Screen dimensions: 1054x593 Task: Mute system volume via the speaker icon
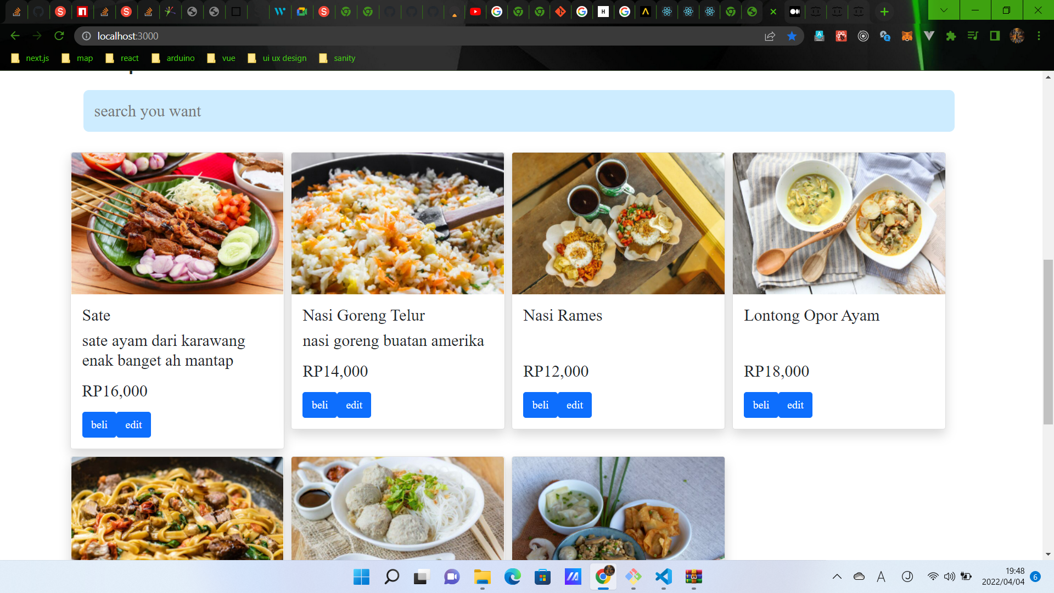(x=950, y=577)
